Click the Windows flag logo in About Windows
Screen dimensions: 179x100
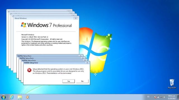pos(23,25)
